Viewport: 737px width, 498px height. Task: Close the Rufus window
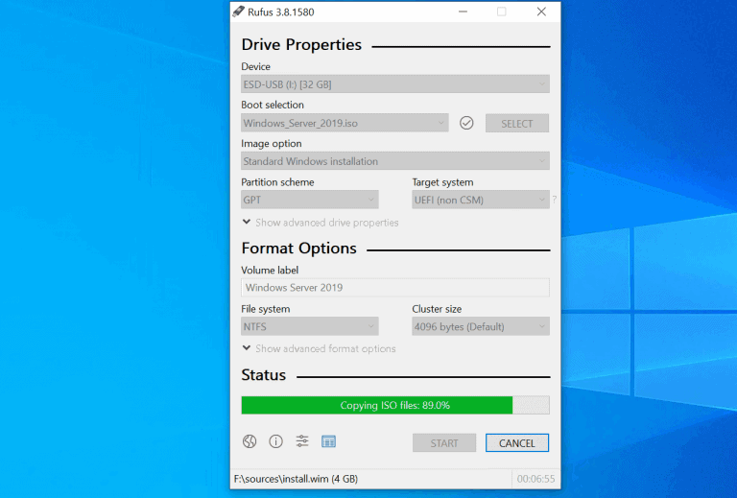(541, 12)
